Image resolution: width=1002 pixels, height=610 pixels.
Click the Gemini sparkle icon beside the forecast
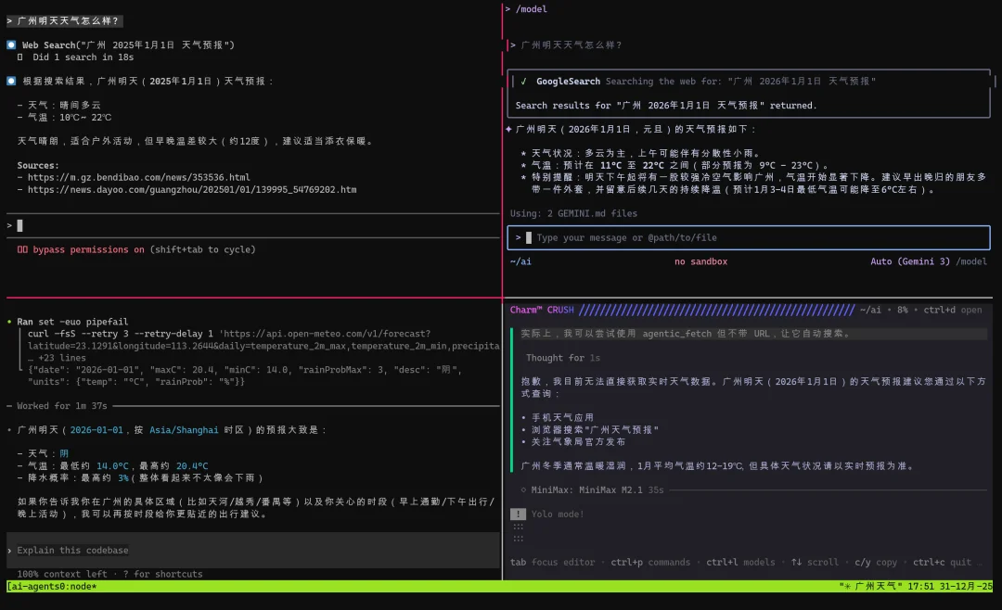pyautogui.click(x=508, y=129)
